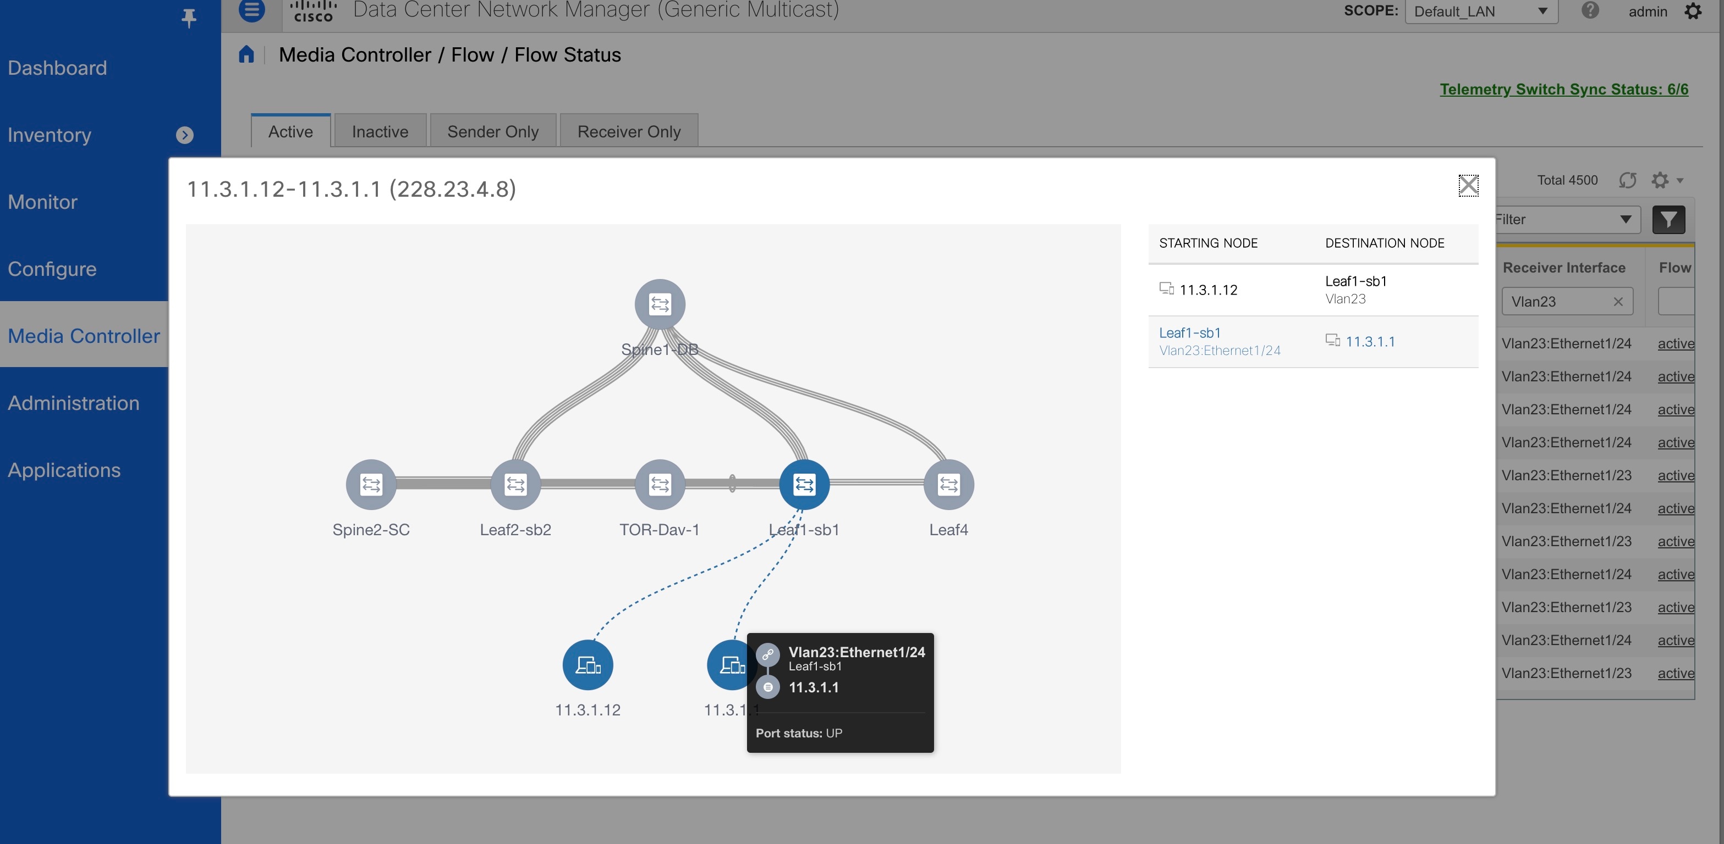Click active link in first Vlan23:Ethernet1/24 row
The height and width of the screenshot is (844, 1724).
(1676, 343)
